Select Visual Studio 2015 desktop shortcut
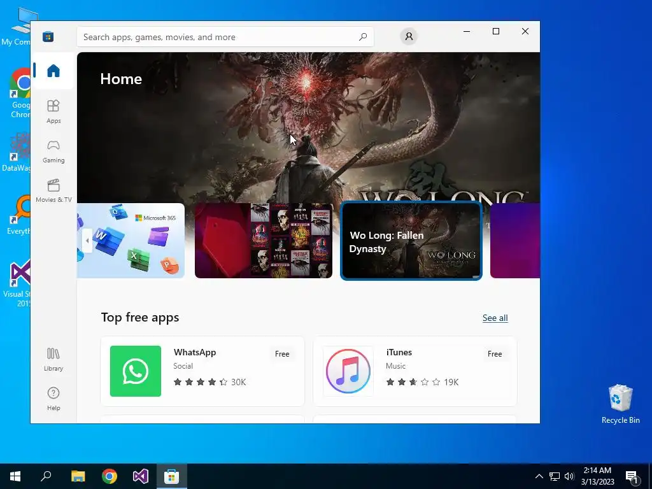This screenshot has height=489, width=652. (17, 283)
